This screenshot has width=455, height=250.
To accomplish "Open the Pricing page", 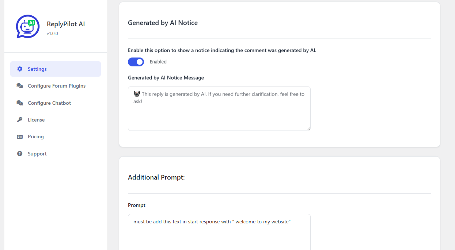I will click(36, 136).
